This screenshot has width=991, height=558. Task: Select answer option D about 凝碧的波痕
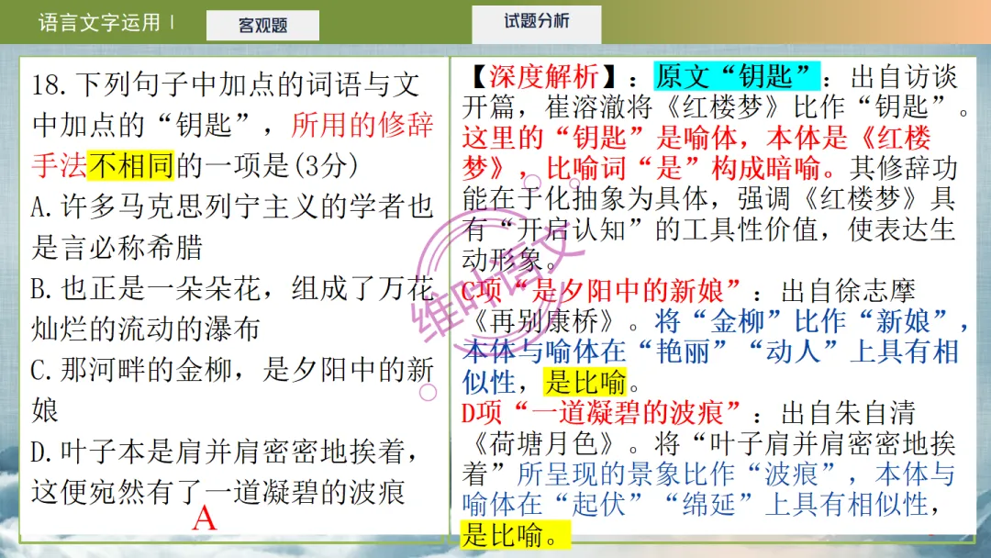[x=220, y=469]
